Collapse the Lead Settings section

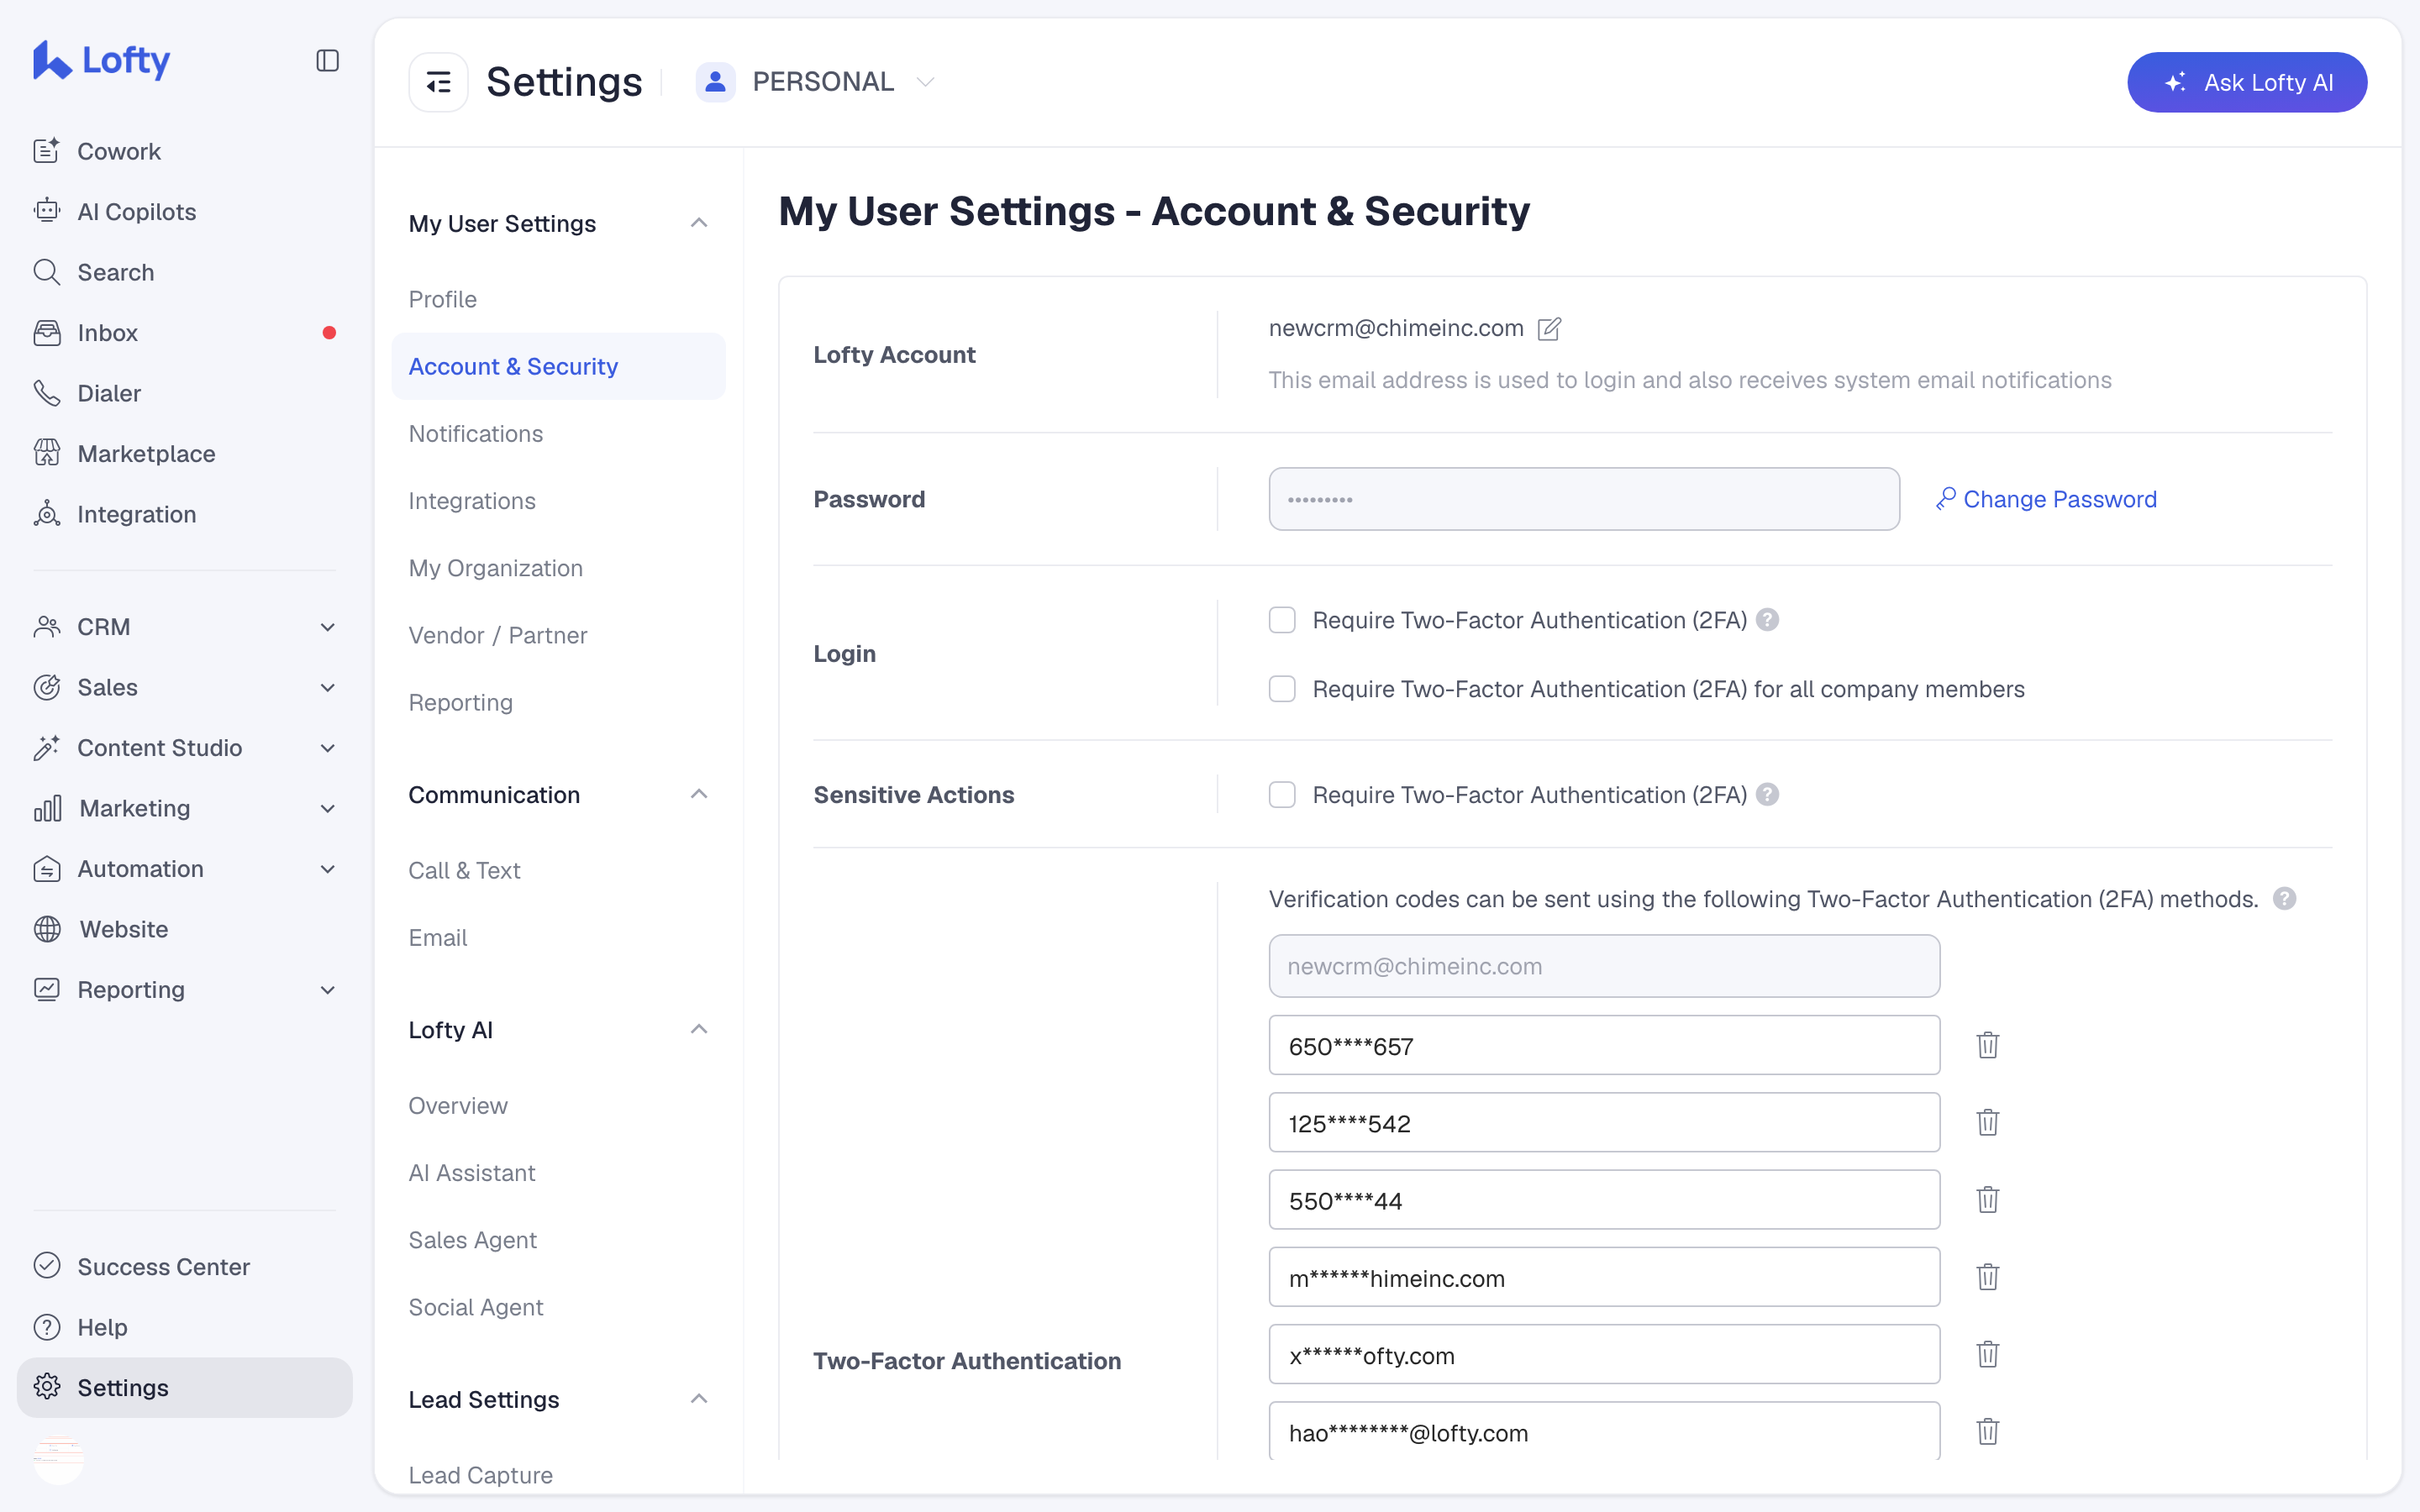pyautogui.click(x=699, y=1399)
